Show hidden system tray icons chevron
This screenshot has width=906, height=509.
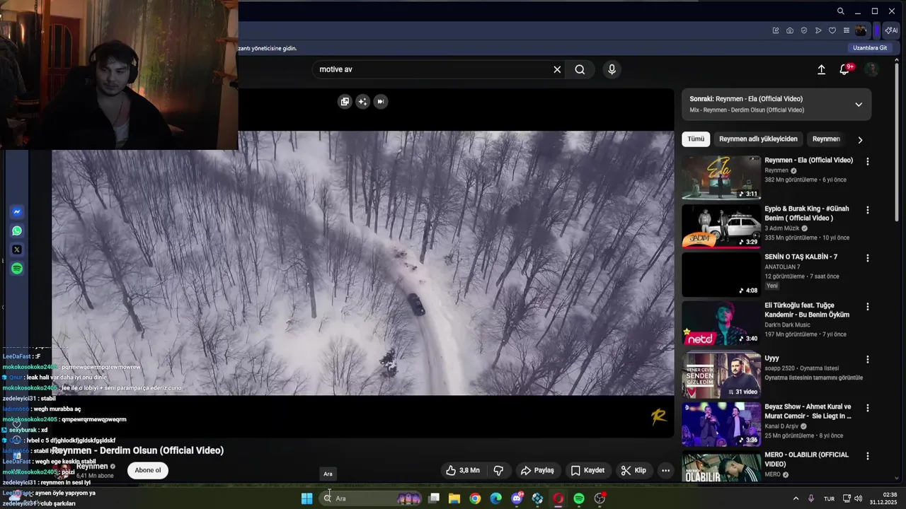point(796,498)
